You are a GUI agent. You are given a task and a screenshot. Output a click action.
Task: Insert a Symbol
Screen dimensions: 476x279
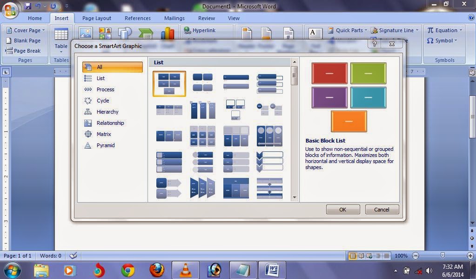point(441,41)
